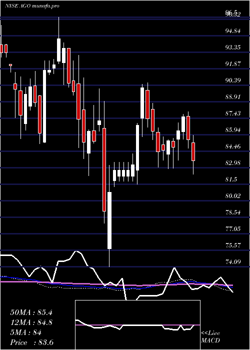Viewport: 250px width, 350px height.
Task: Click the 87.43 price axis label
Action: click(x=233, y=113)
